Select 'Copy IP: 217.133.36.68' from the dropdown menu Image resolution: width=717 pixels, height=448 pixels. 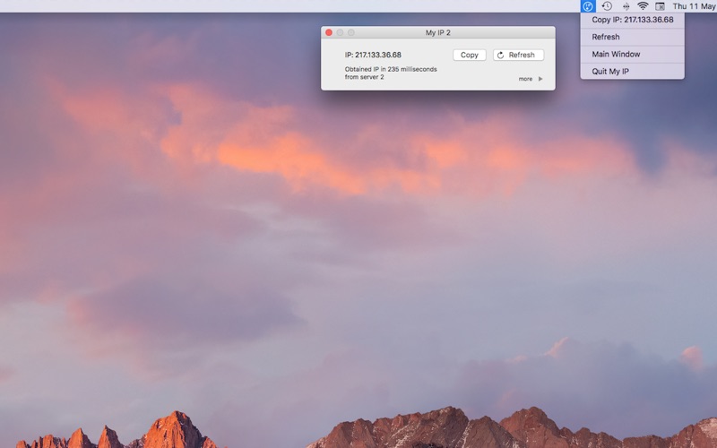coord(632,20)
